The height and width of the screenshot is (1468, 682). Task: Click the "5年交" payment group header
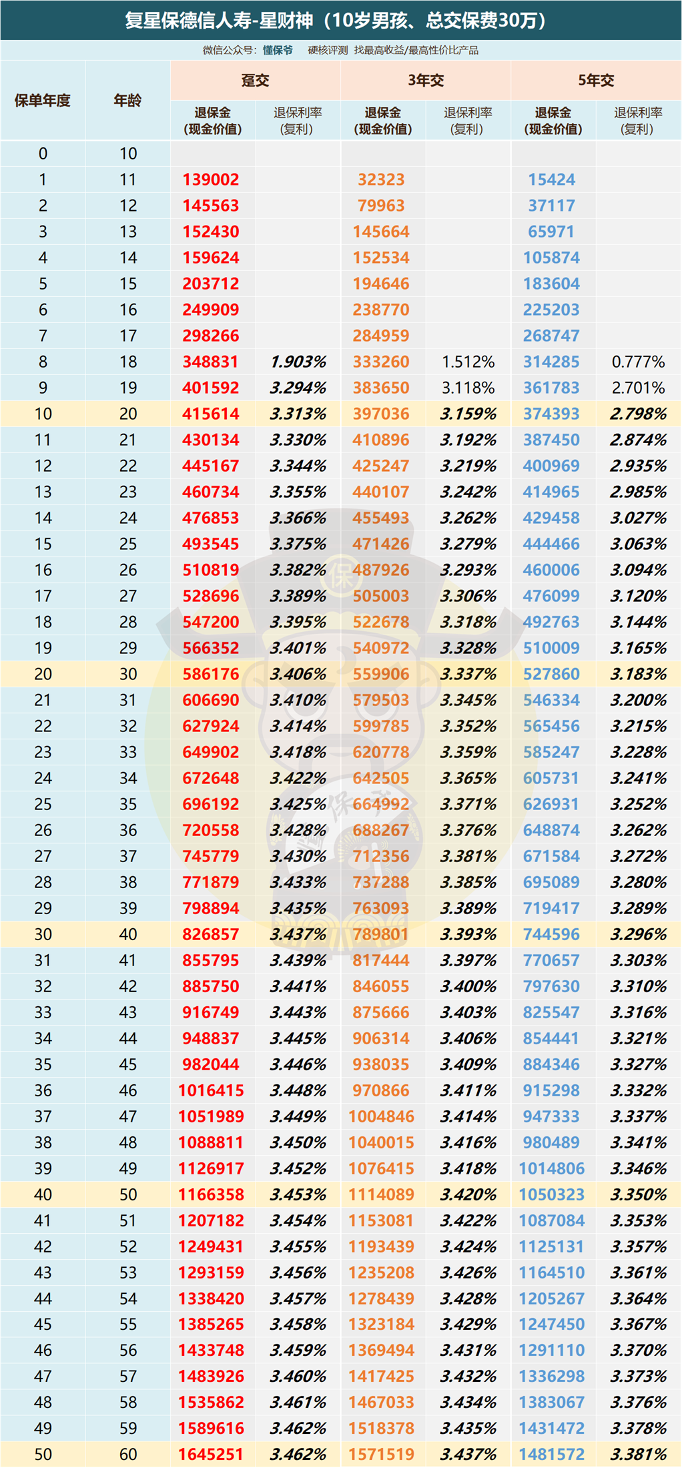pyautogui.click(x=596, y=81)
